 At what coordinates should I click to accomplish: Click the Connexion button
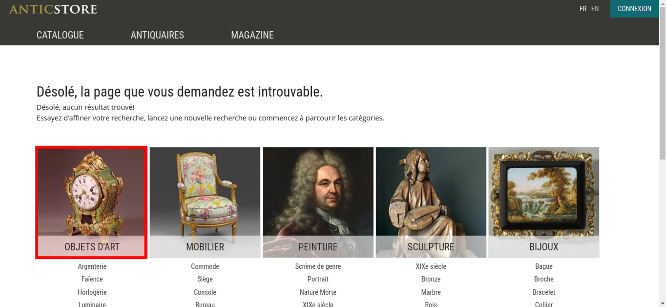pyautogui.click(x=634, y=9)
